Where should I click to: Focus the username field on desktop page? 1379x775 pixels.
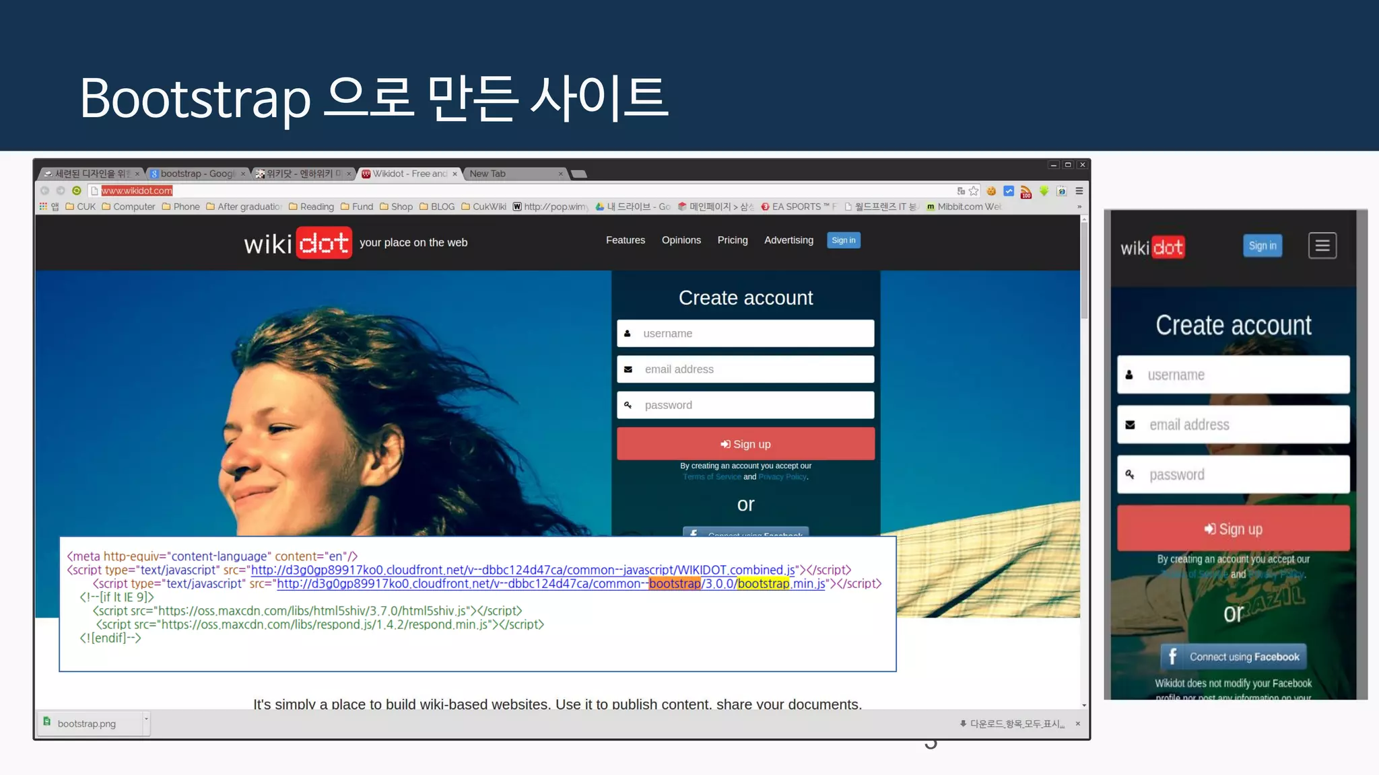(x=745, y=333)
